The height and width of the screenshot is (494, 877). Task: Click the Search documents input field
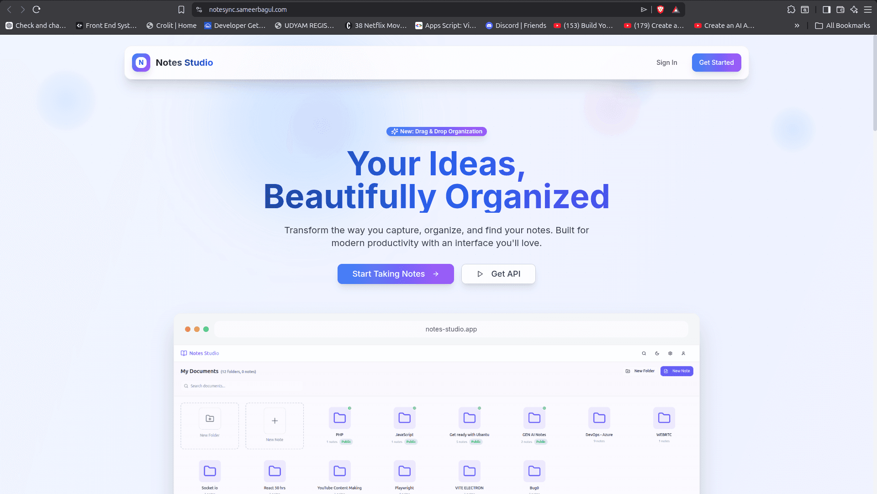coord(242,386)
